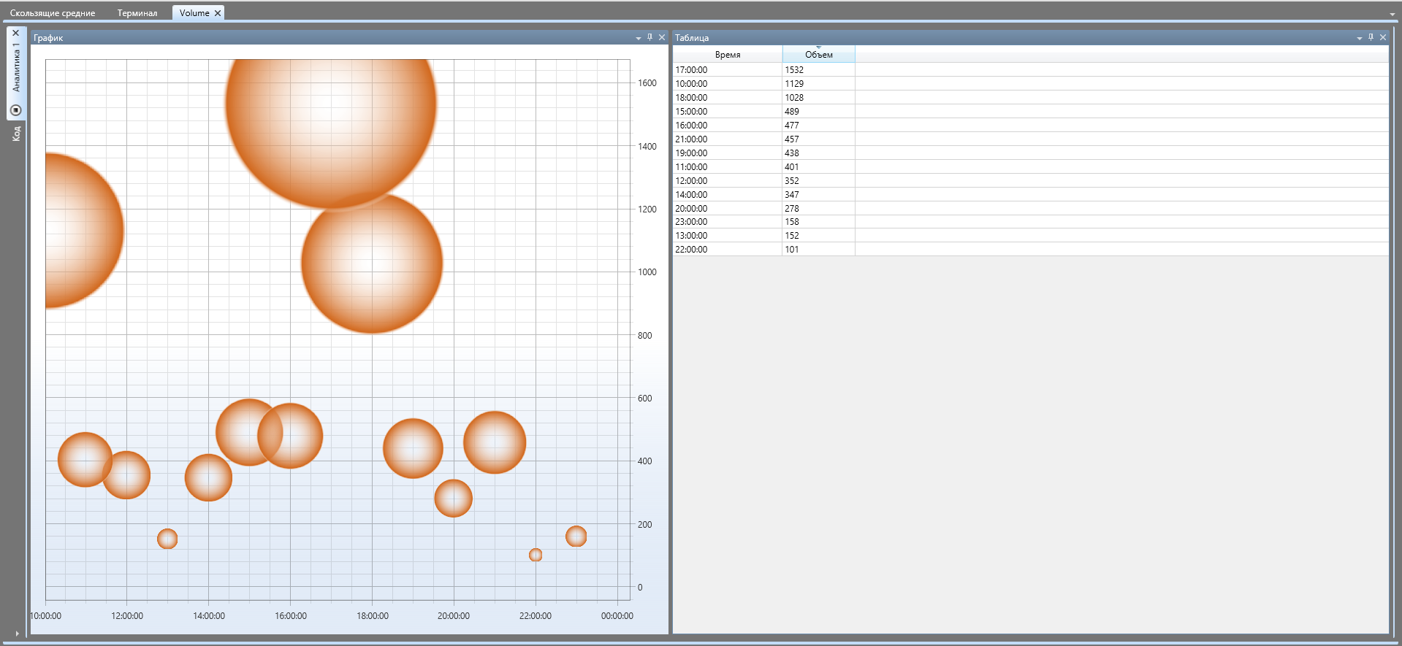This screenshot has height=646, width=1402.
Task: Click the small 23:00 bubble on the chart
Action: tap(576, 537)
